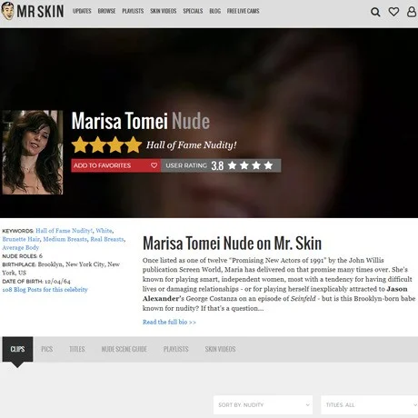
Task: Expand the 'Sort By: Nudity' dropdown
Action: (263, 404)
